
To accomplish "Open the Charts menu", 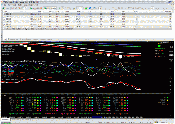I will 19,5.
